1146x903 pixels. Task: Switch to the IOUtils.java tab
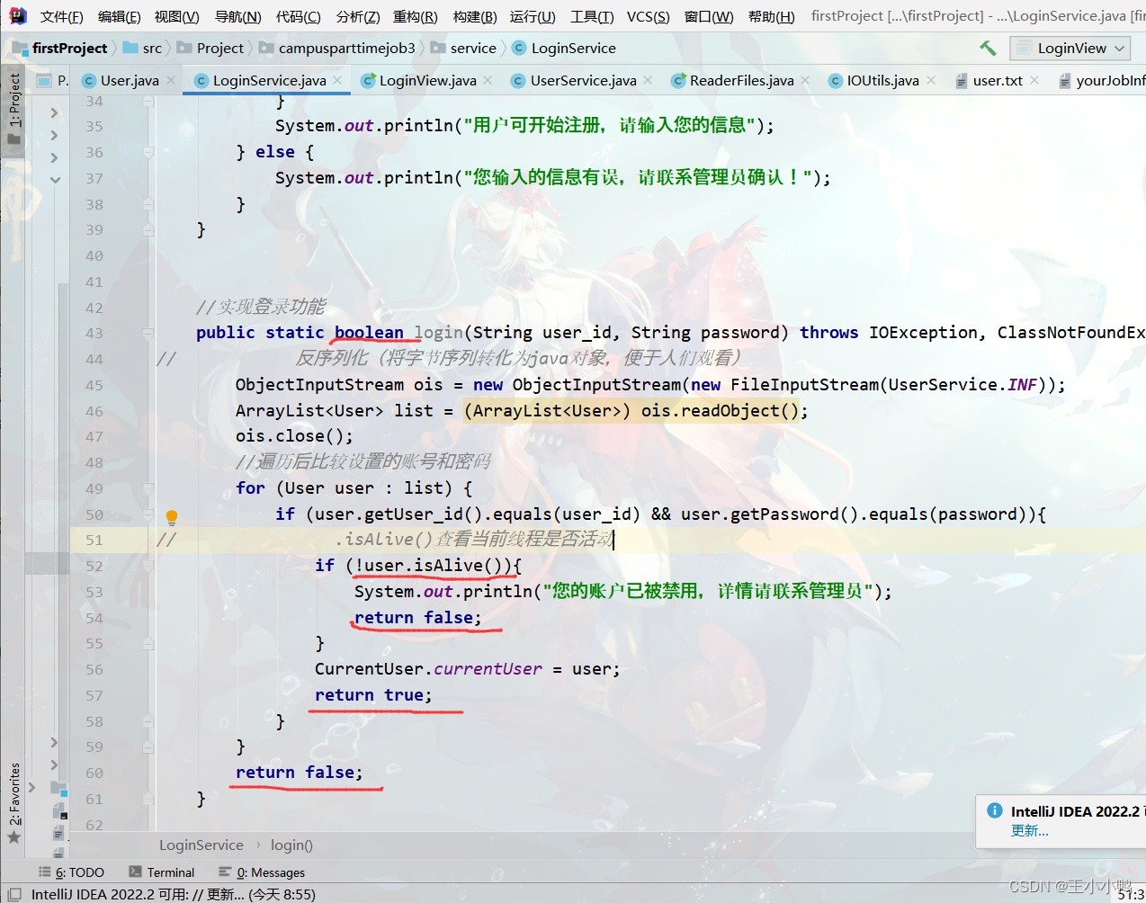tap(882, 80)
